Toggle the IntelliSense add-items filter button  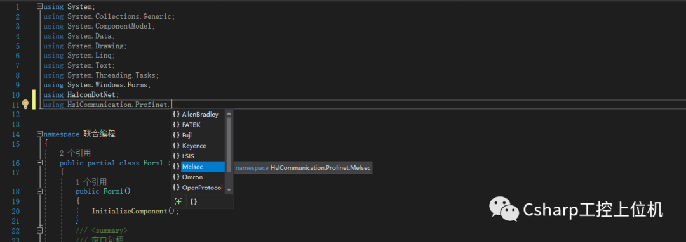[178, 201]
